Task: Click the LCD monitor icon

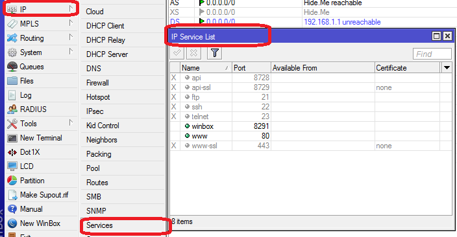Action: click(x=12, y=166)
